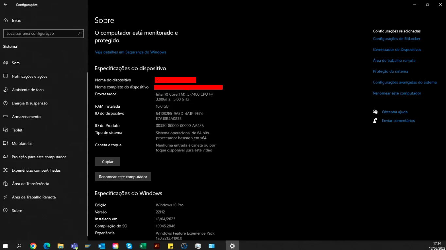
Task: Open Configurações de BitLocker link
Action: click(396, 39)
